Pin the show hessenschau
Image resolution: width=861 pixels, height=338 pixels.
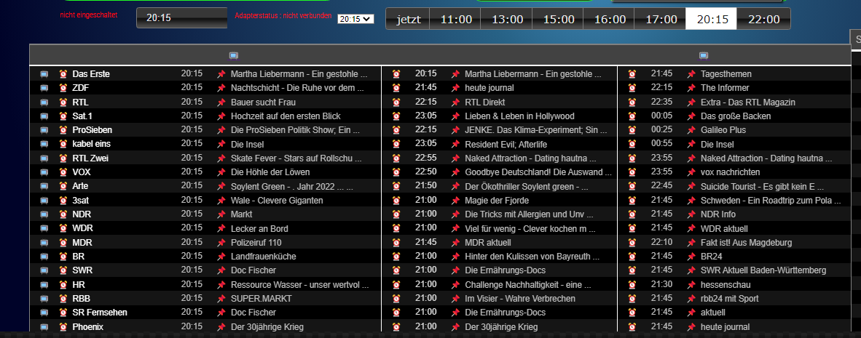click(691, 285)
